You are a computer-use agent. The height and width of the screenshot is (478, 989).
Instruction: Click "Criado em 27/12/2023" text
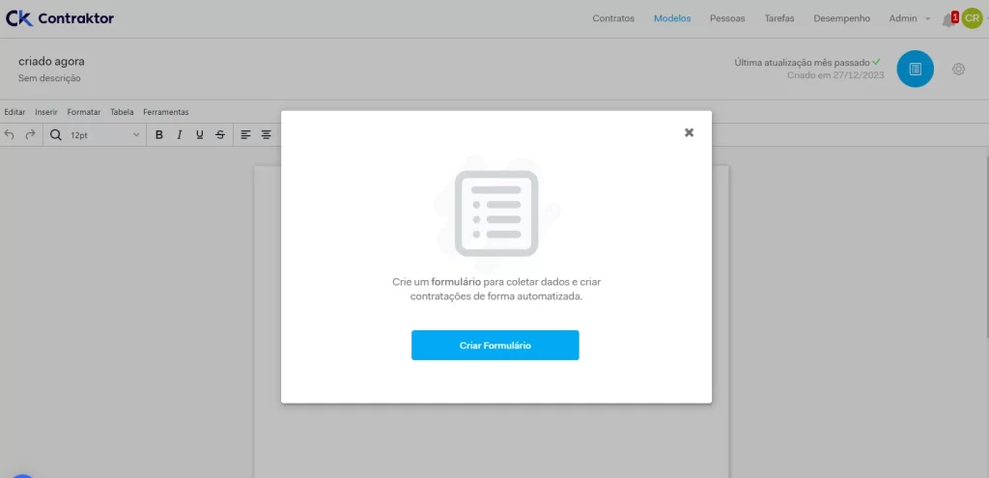click(835, 75)
